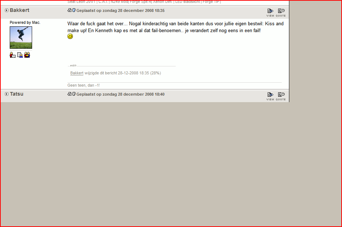Open Bakkert's jumping-person avatar image
This screenshot has width=342, height=227.
[x=21, y=38]
